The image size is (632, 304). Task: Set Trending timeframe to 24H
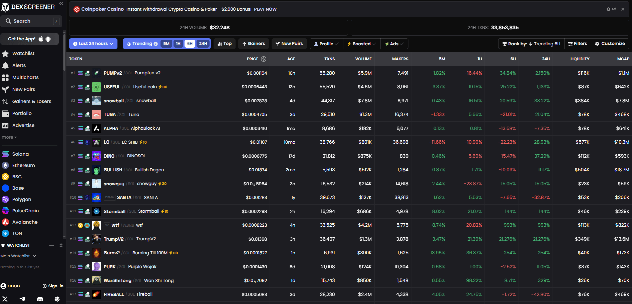coord(203,44)
